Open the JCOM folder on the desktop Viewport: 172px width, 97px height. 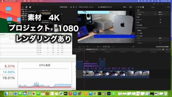pyautogui.click(x=10, y=20)
